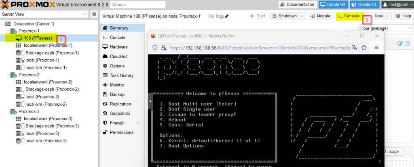414x167 pixels.
Task: Open localnetwork (Proxmox-3) entry
Action: [48, 119]
